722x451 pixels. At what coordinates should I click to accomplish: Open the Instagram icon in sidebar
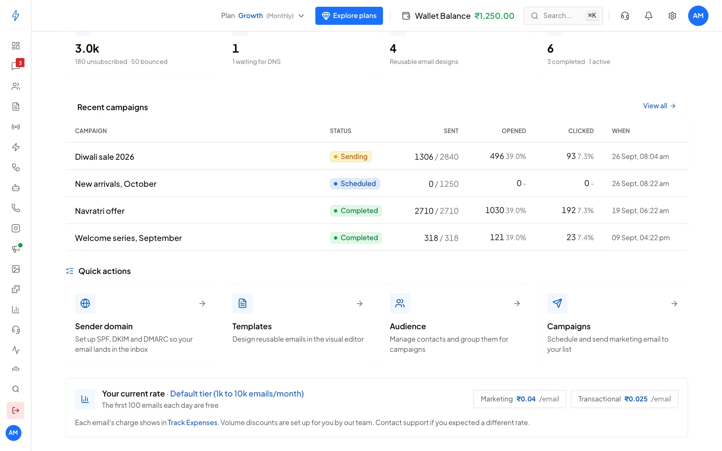15,228
